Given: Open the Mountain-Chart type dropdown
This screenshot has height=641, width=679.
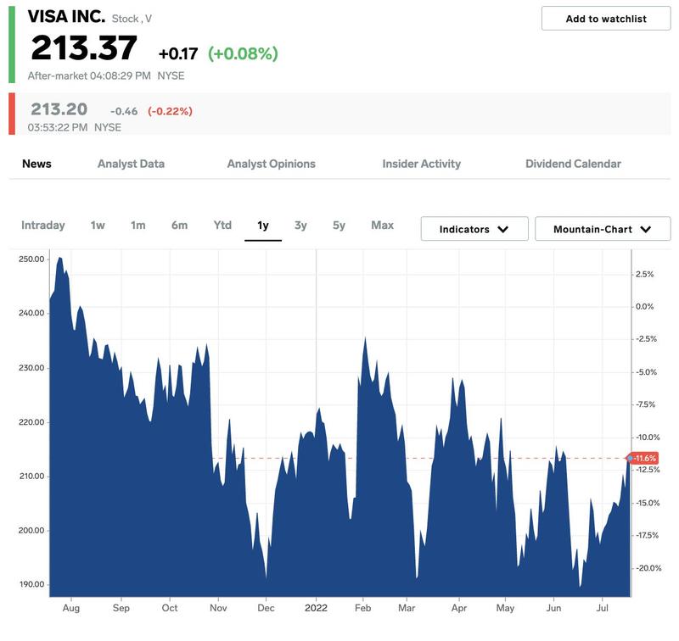Looking at the screenshot, I should (603, 229).
